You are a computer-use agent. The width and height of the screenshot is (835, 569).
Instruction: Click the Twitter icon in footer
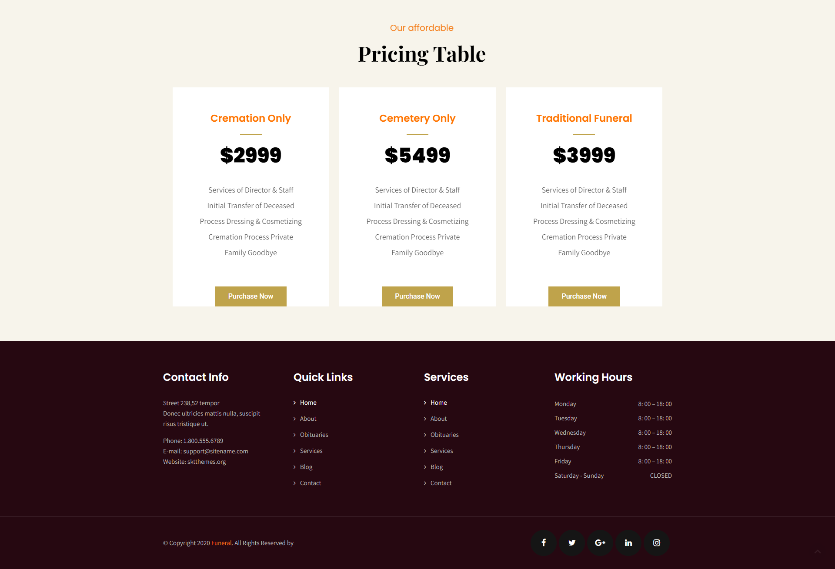(571, 542)
